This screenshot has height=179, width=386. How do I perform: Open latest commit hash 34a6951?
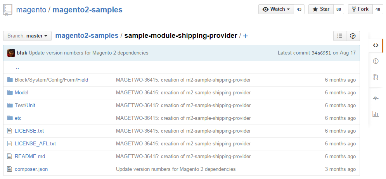point(321,53)
